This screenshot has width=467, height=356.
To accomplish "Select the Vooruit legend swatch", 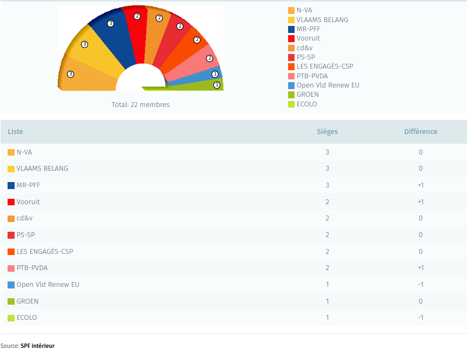I will pyautogui.click(x=291, y=38).
